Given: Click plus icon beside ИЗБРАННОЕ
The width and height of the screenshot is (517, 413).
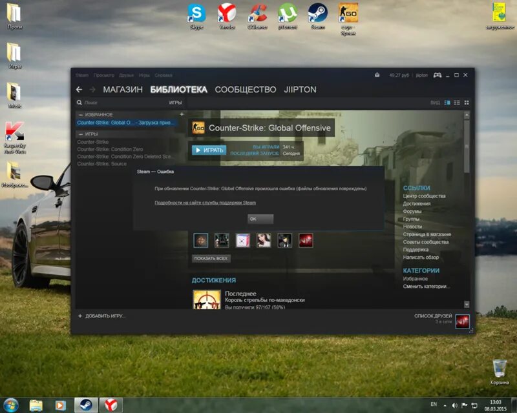Looking at the screenshot, I should coord(182,114).
